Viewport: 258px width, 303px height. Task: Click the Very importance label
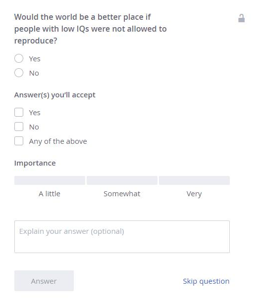[194, 194]
